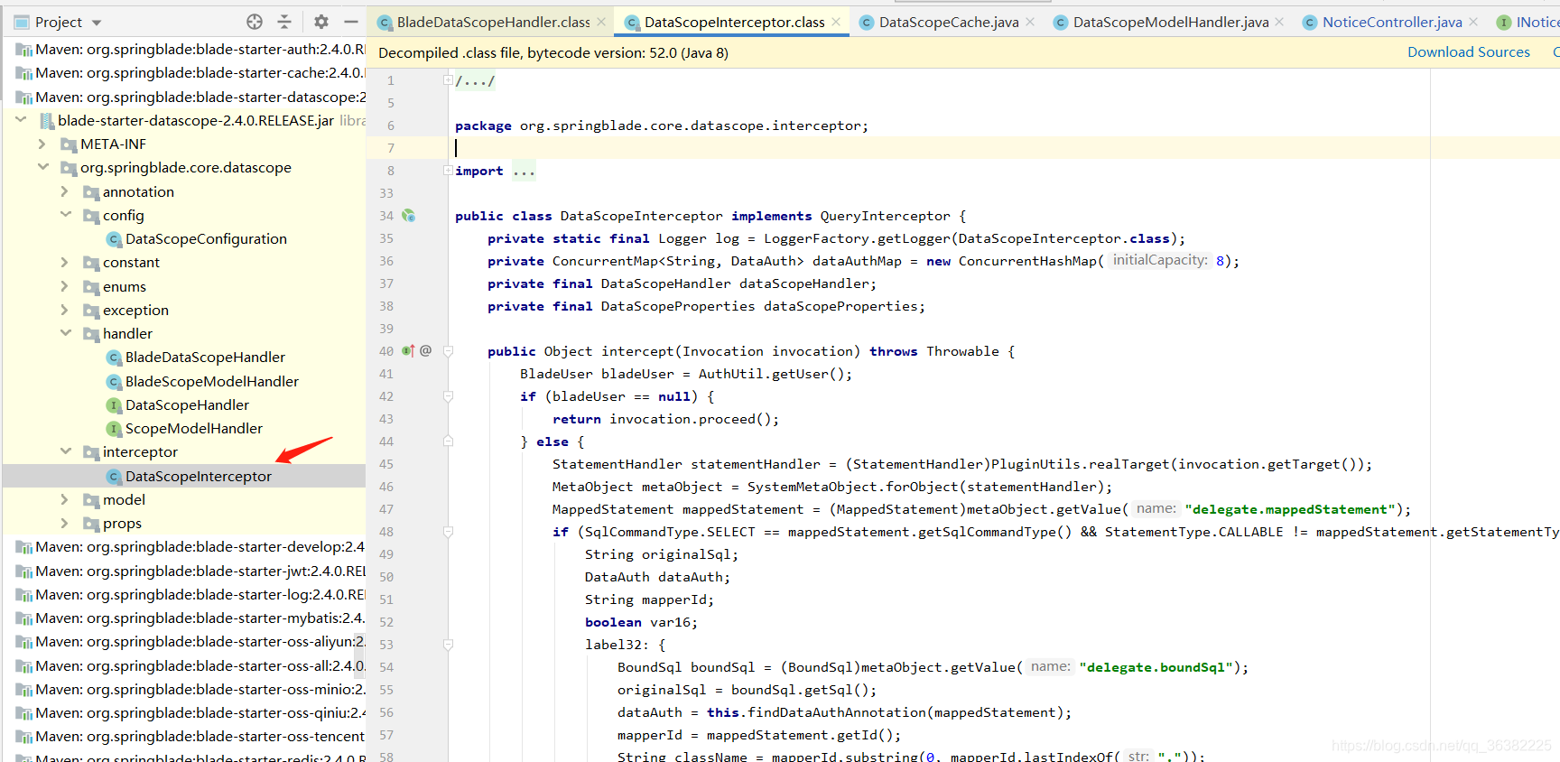Screen dimensions: 1560x762
Task: Expand the META-INF folder
Action: pyautogui.click(x=42, y=144)
